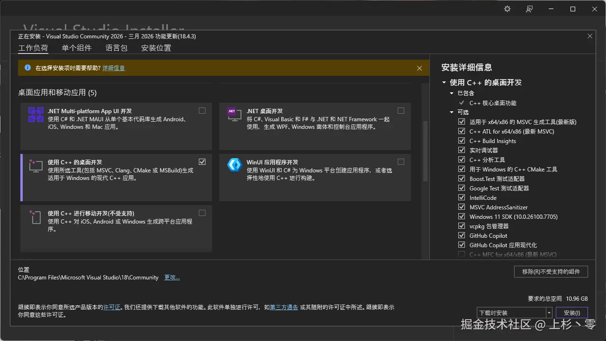Switch to 安装位置 tab
The width and height of the screenshot is (606, 341).
[156, 48]
